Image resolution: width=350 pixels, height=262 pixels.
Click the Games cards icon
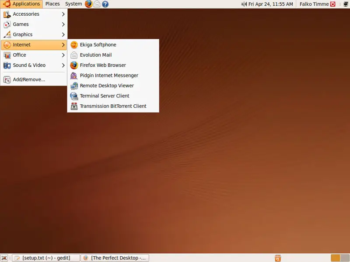pos(7,24)
